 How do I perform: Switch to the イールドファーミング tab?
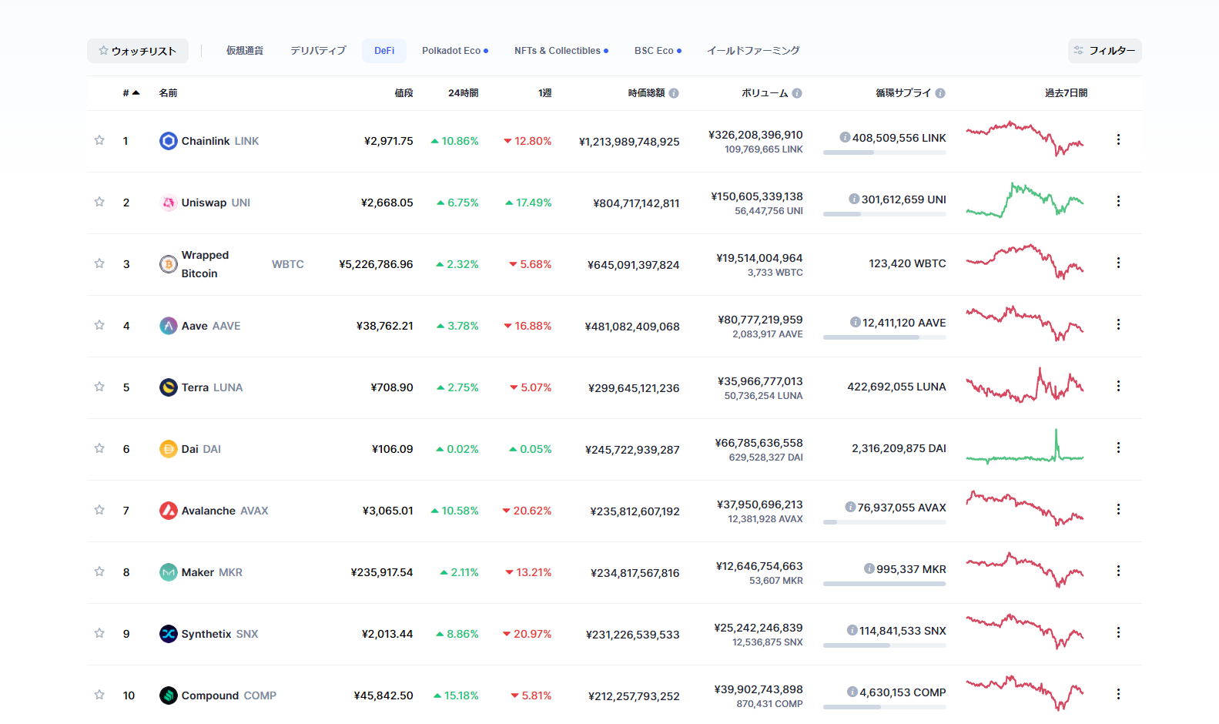753,51
